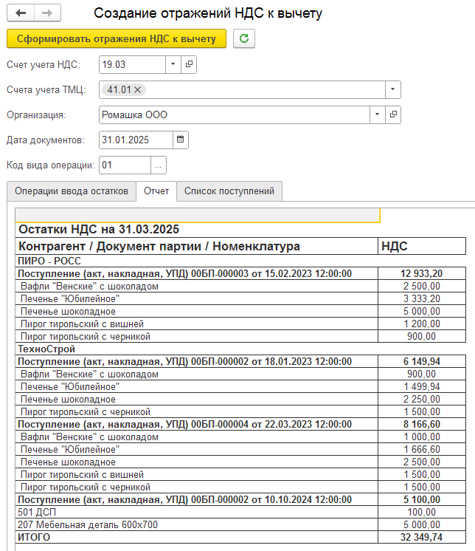Click the Остатки НДС на 31.03.2025 title
This screenshot has width=475, height=551.
[x=99, y=229]
